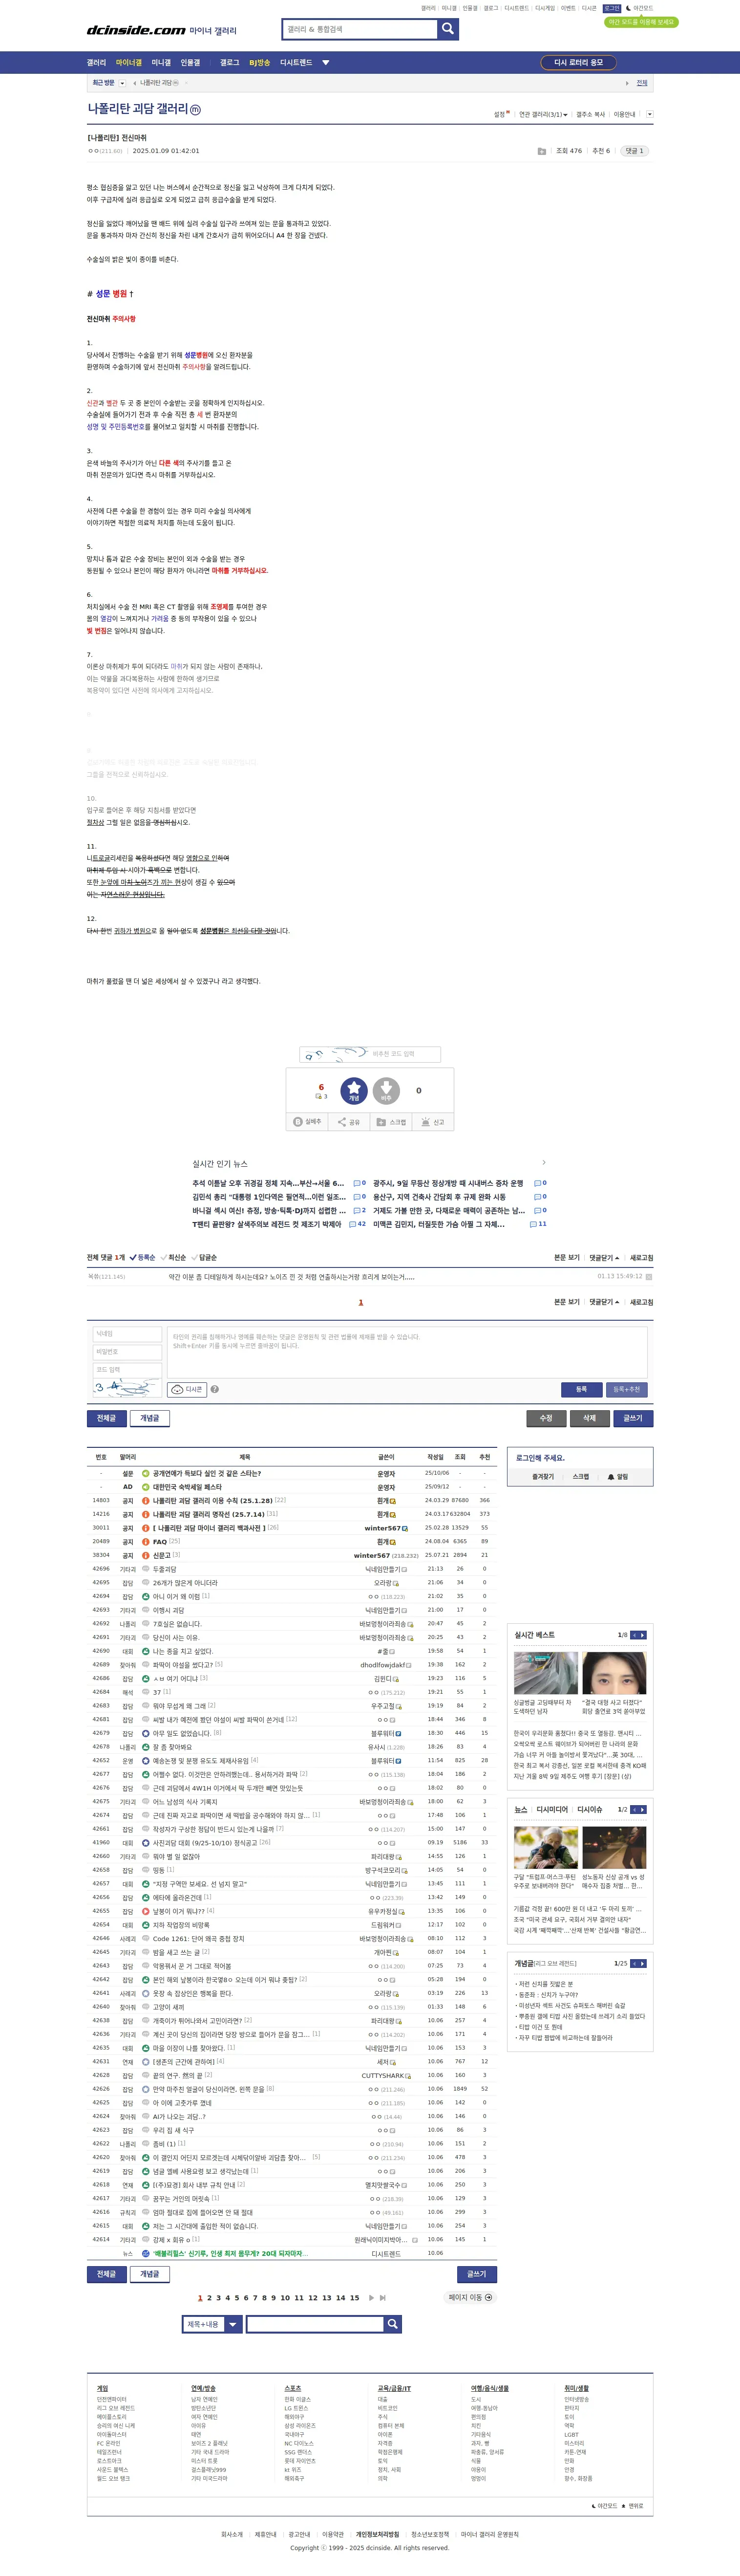740x2576 pixels.
Task: Click the comment icon on right of 복숭 comment
Action: tap(649, 1277)
